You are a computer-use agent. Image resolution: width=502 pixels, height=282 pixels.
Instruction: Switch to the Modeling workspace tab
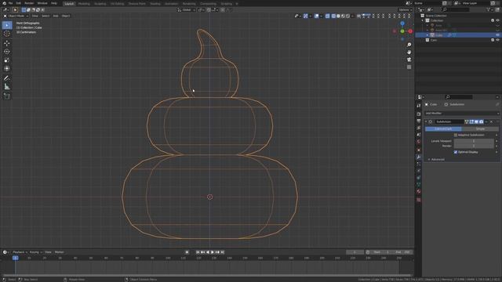[84, 3]
